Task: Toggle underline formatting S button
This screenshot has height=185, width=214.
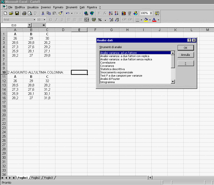Action: [x=62, y=20]
